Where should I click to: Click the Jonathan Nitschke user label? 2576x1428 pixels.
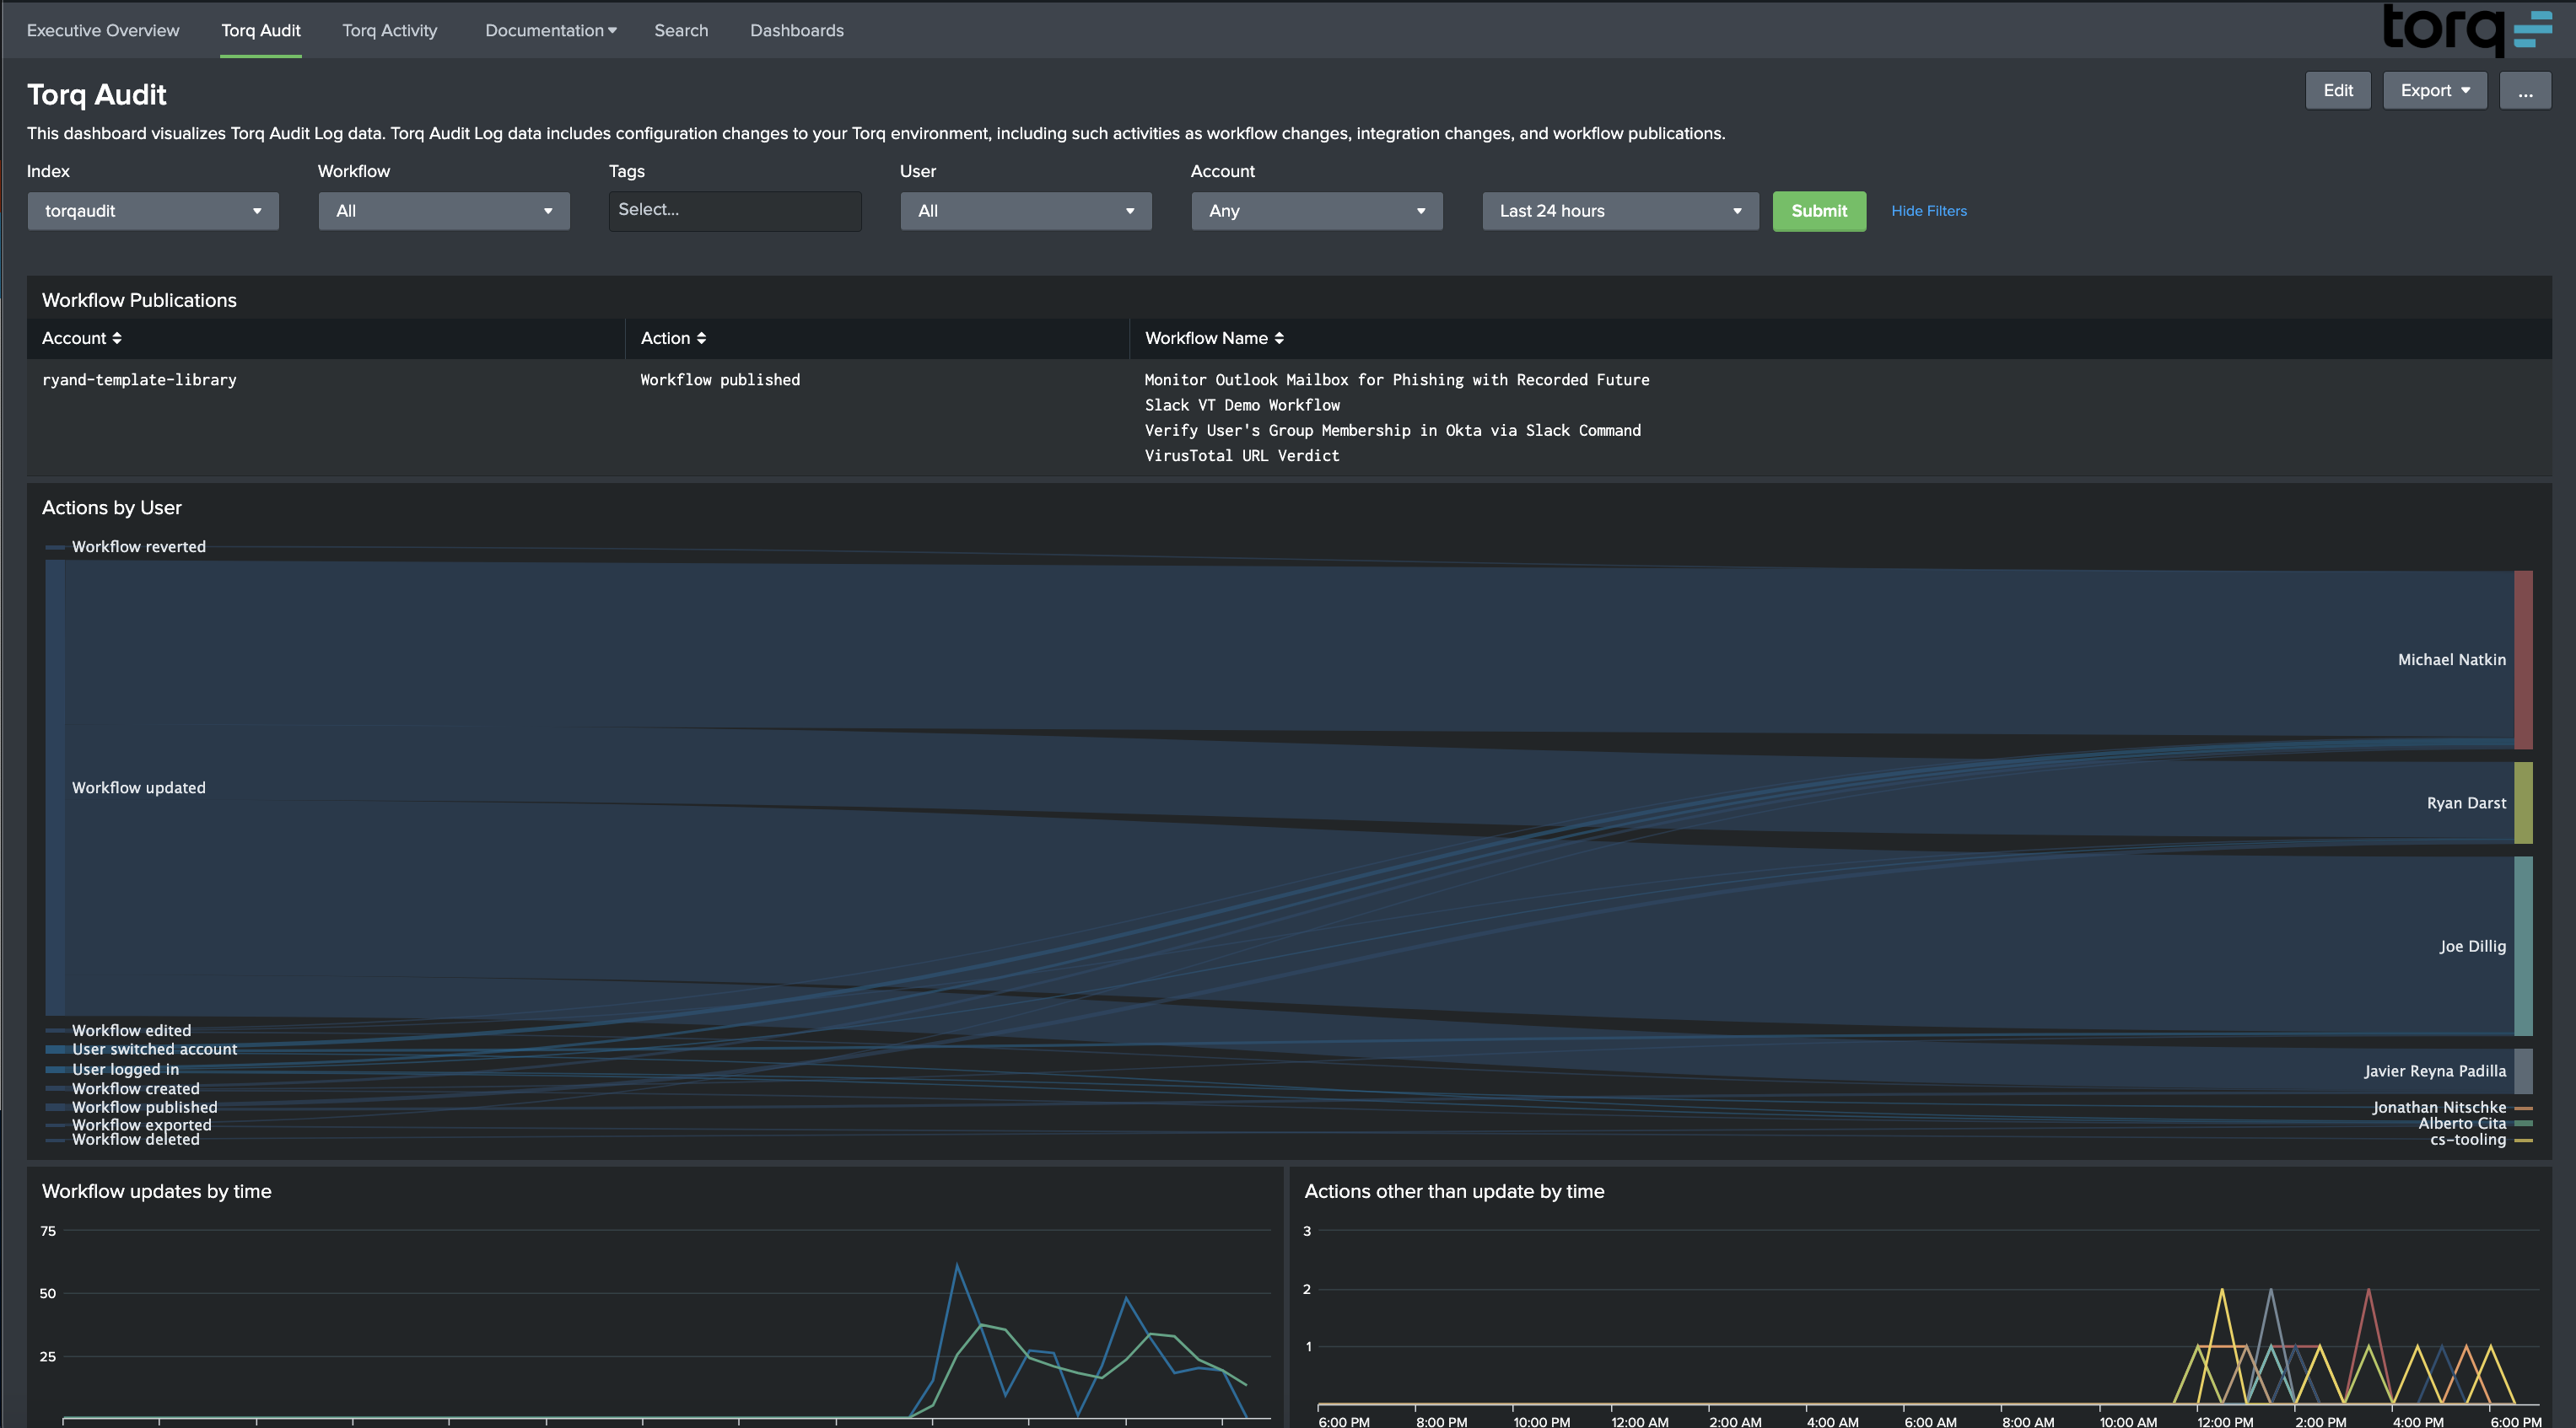coord(2439,1107)
